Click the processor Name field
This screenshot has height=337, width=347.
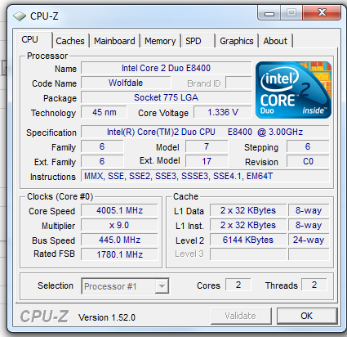click(x=166, y=68)
